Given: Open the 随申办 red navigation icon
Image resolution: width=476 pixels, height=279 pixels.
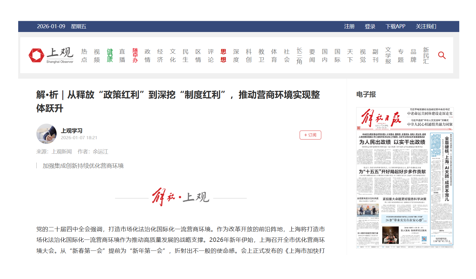Looking at the screenshot, I should point(135,55).
